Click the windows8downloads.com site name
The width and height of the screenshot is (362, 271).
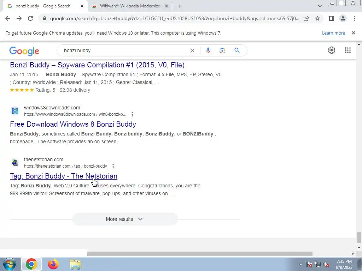[52, 108]
